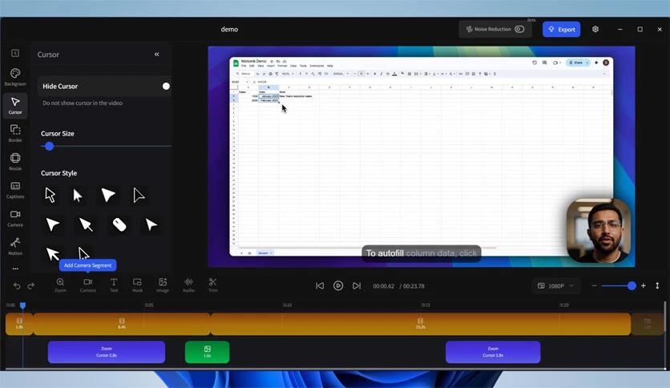
Task: Skip to the next frame
Action: (x=357, y=286)
